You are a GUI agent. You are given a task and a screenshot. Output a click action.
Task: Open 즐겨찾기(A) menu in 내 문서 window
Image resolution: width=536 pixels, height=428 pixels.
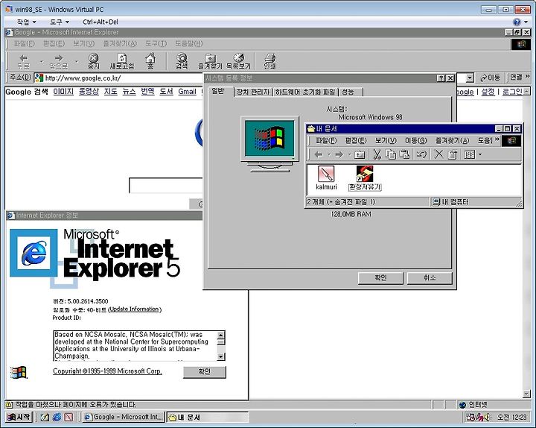(x=452, y=140)
